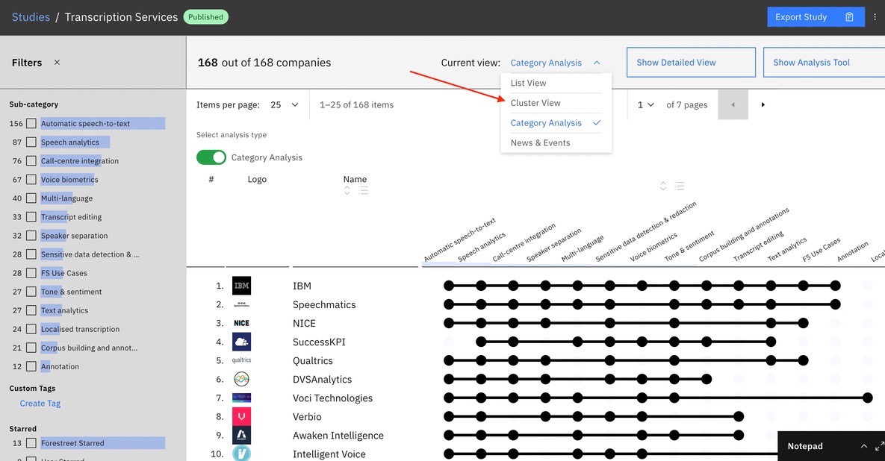This screenshot has height=461, width=885.
Task: Open the Name column filter list icon
Action: coord(363,191)
